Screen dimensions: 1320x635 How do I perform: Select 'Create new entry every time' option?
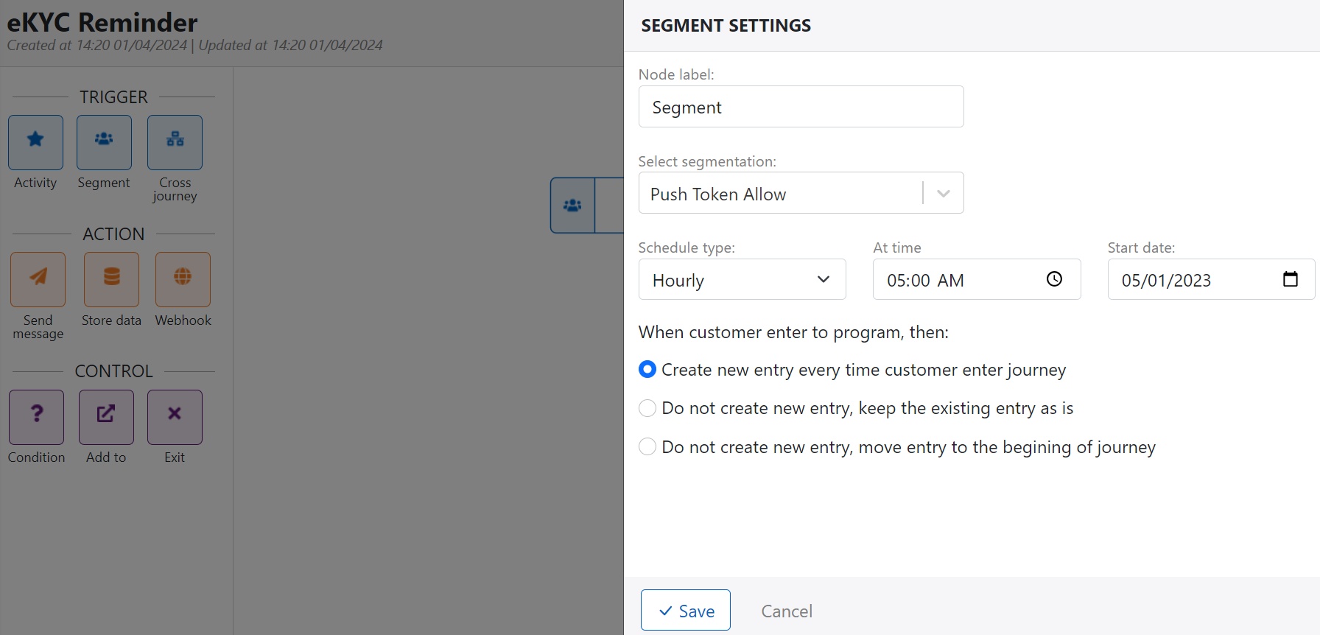pos(647,370)
